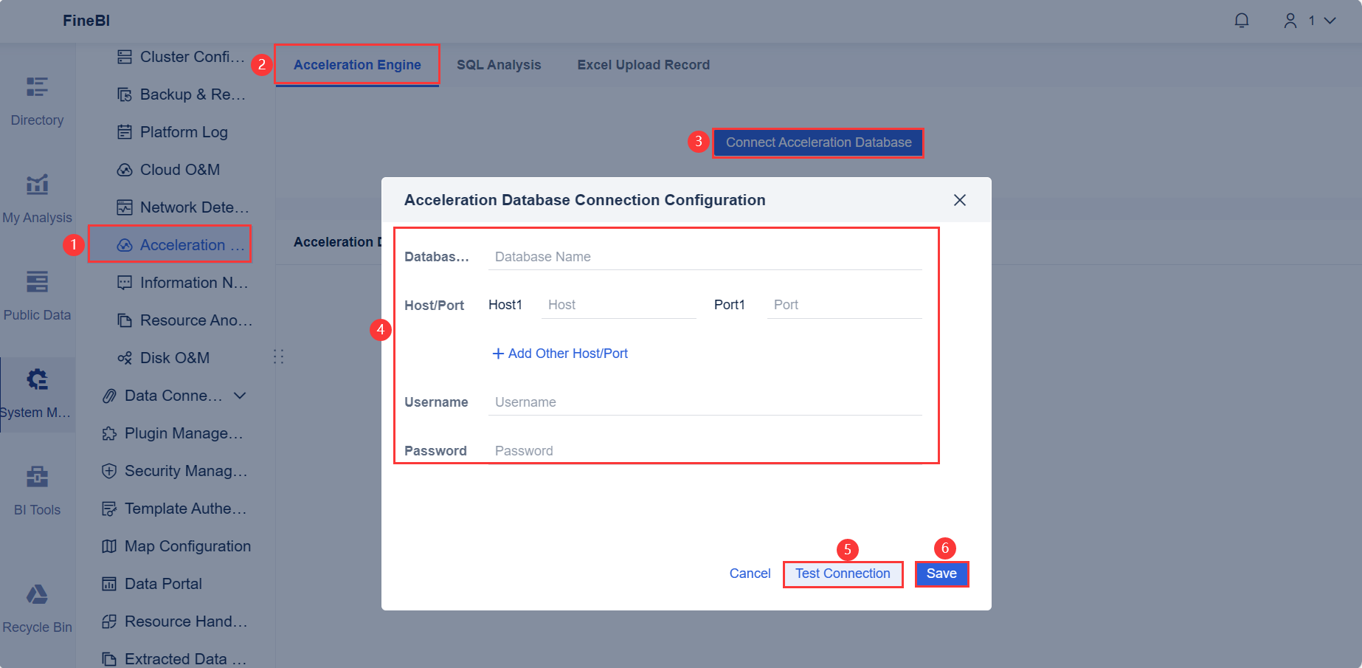Open the notification bell
This screenshot has height=668, width=1362.
point(1242,21)
